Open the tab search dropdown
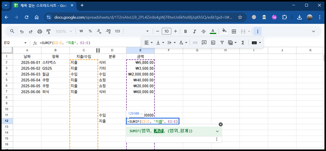326x151 pixels. 5,5
